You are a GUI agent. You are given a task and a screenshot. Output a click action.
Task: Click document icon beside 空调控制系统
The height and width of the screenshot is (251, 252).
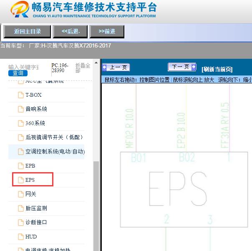(21, 151)
